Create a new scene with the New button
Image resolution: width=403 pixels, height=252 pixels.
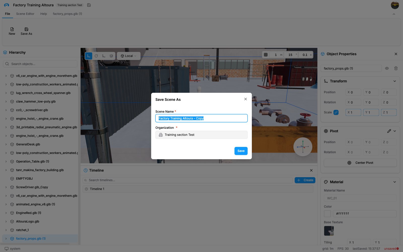pos(12,31)
